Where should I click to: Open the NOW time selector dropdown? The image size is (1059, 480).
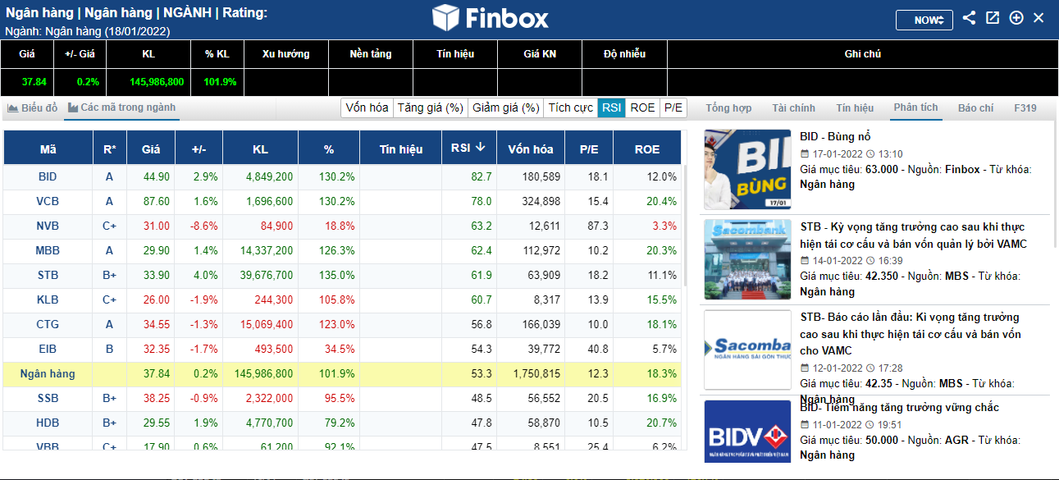tap(924, 20)
